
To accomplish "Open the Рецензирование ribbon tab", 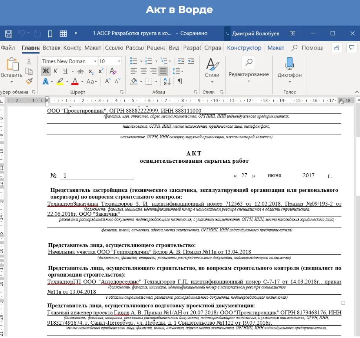I will point(156,48).
